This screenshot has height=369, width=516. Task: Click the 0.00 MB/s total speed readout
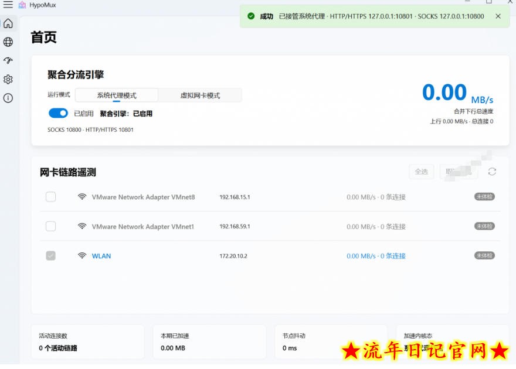click(x=457, y=93)
